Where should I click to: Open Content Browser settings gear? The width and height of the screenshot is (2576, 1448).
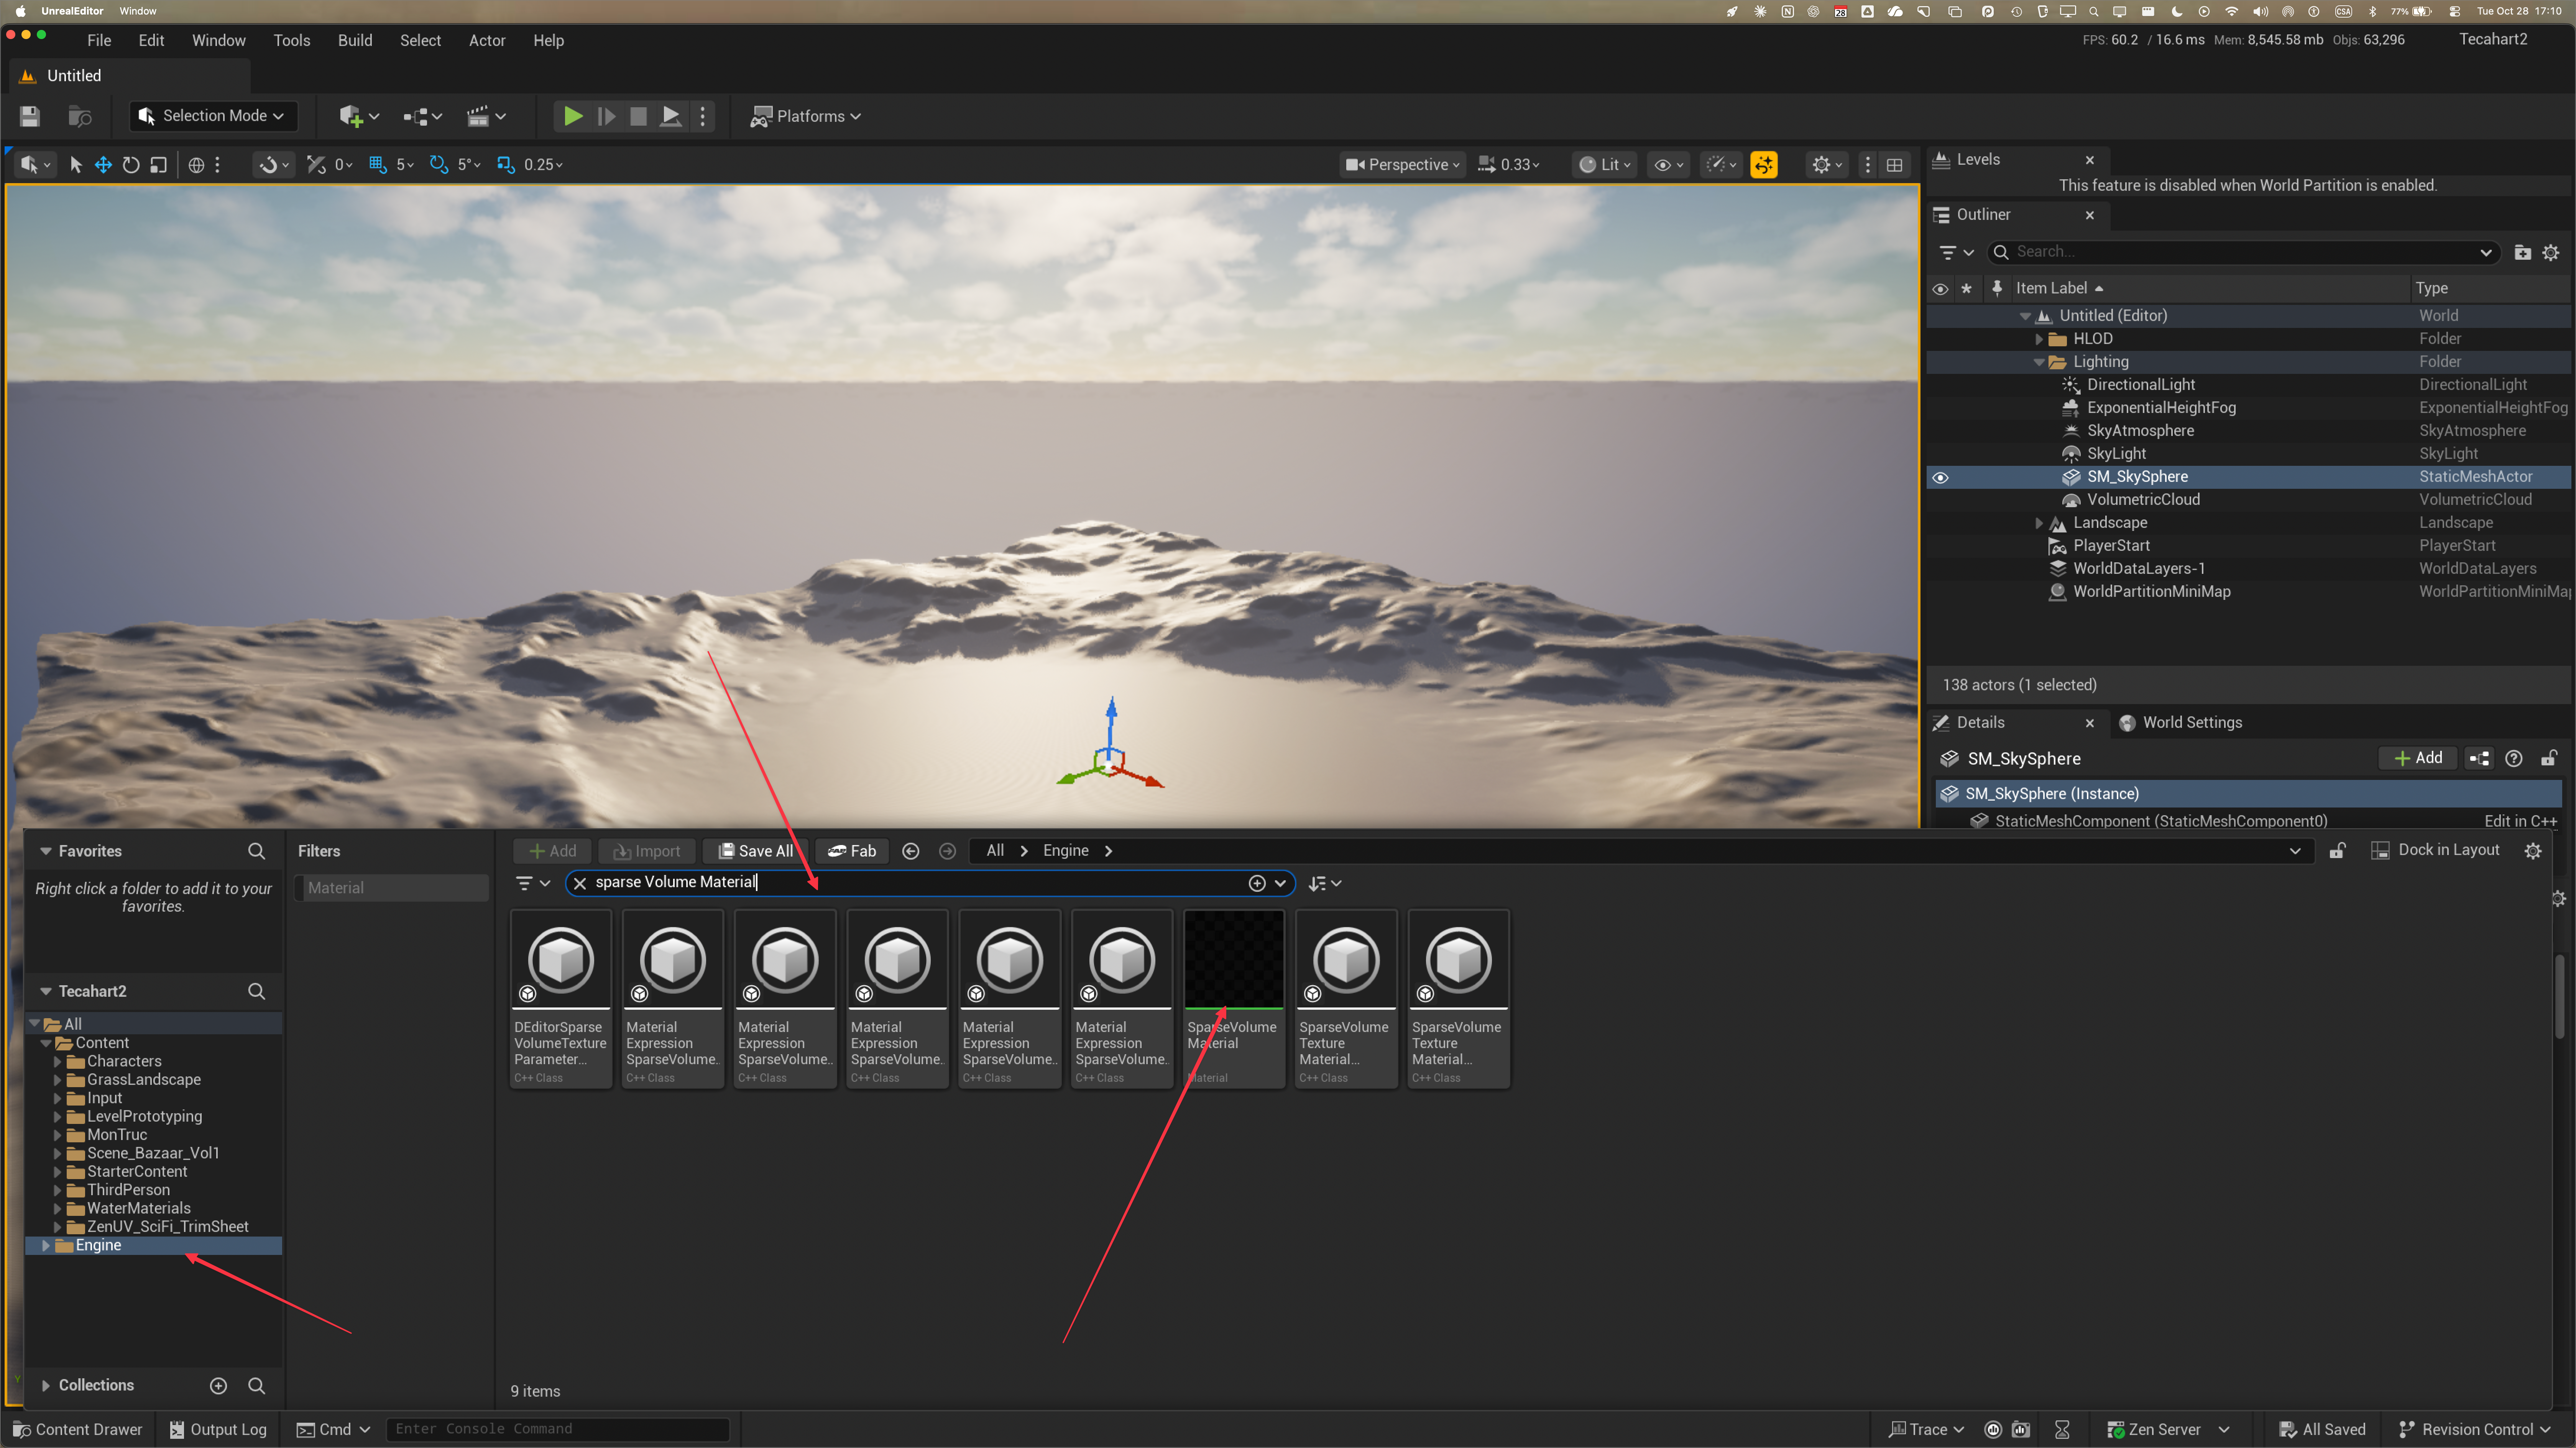[2533, 852]
